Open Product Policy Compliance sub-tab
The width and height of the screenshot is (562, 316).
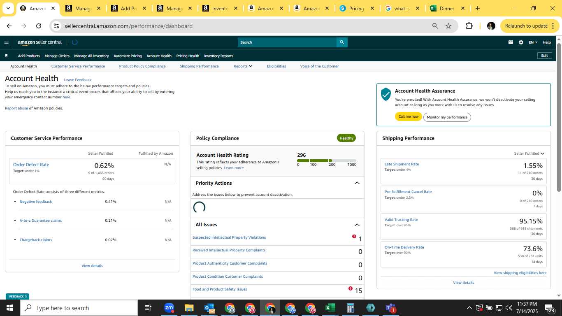[142, 66]
